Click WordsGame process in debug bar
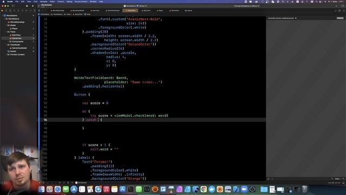The height and width of the screenshot is (195, 346). pos(81,183)
